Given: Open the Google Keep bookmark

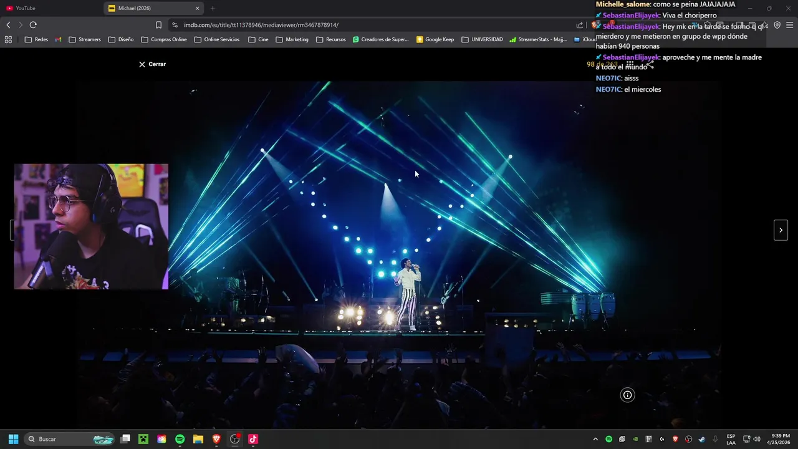Looking at the screenshot, I should coord(435,39).
